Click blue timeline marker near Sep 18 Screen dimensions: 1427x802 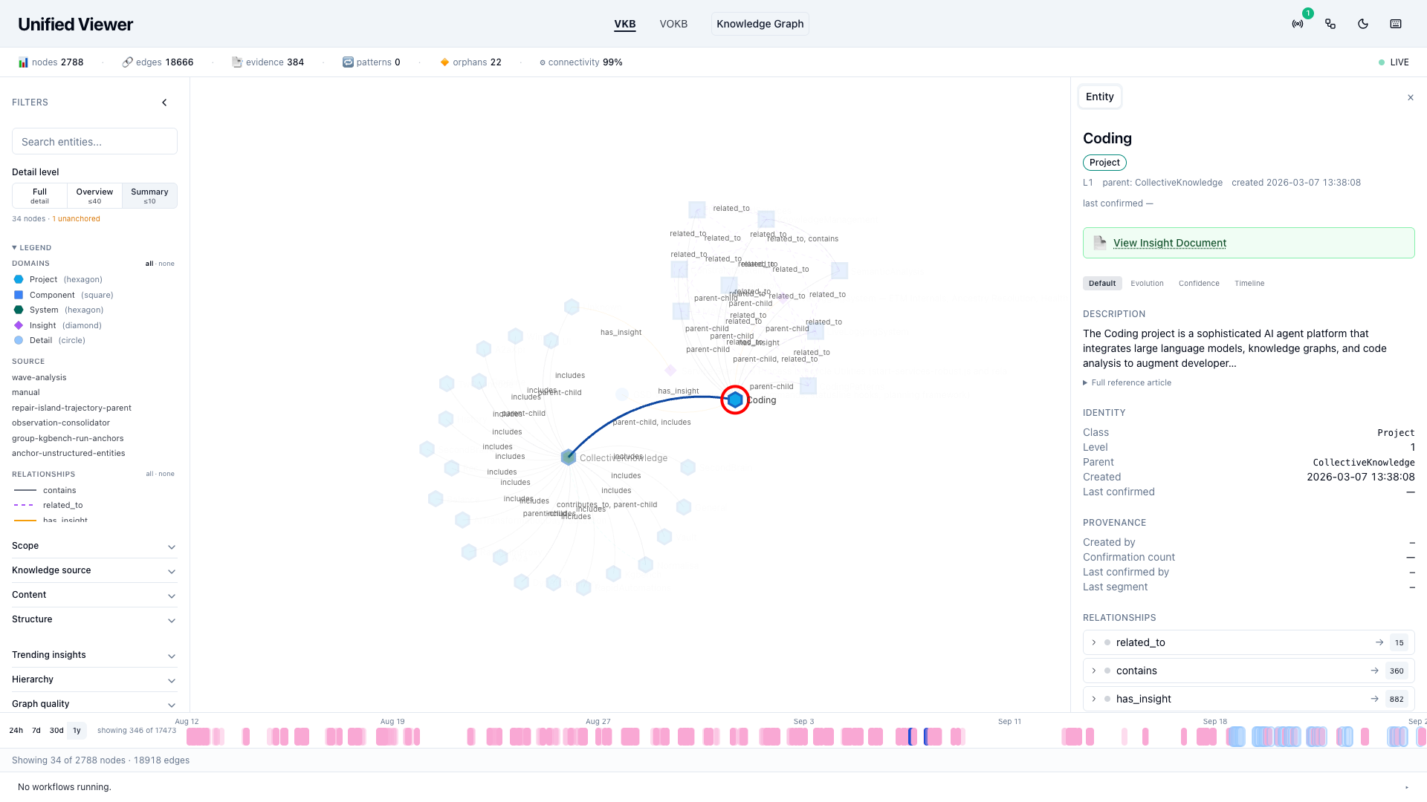tap(1236, 737)
